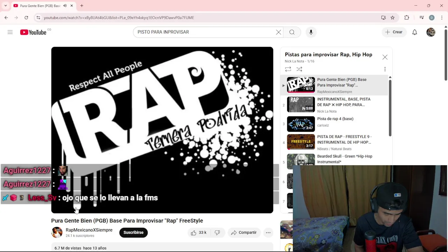
Task: View site information icon in address bar
Action: 38,17
